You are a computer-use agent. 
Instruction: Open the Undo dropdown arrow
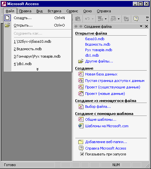pyautogui.click(x=93, y=19)
